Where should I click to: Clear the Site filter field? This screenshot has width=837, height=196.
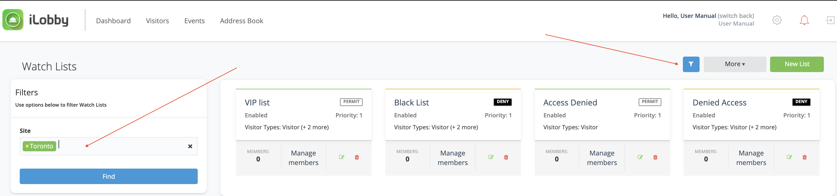[x=190, y=147]
